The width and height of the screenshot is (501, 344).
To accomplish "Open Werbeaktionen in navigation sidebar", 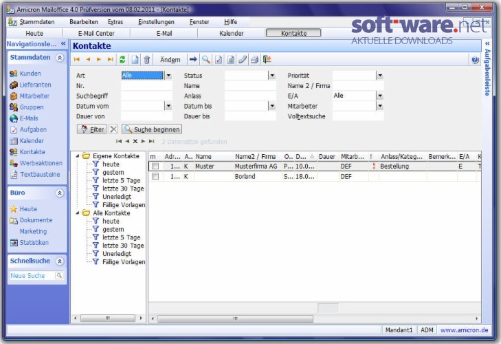I will pyautogui.click(x=36, y=163).
